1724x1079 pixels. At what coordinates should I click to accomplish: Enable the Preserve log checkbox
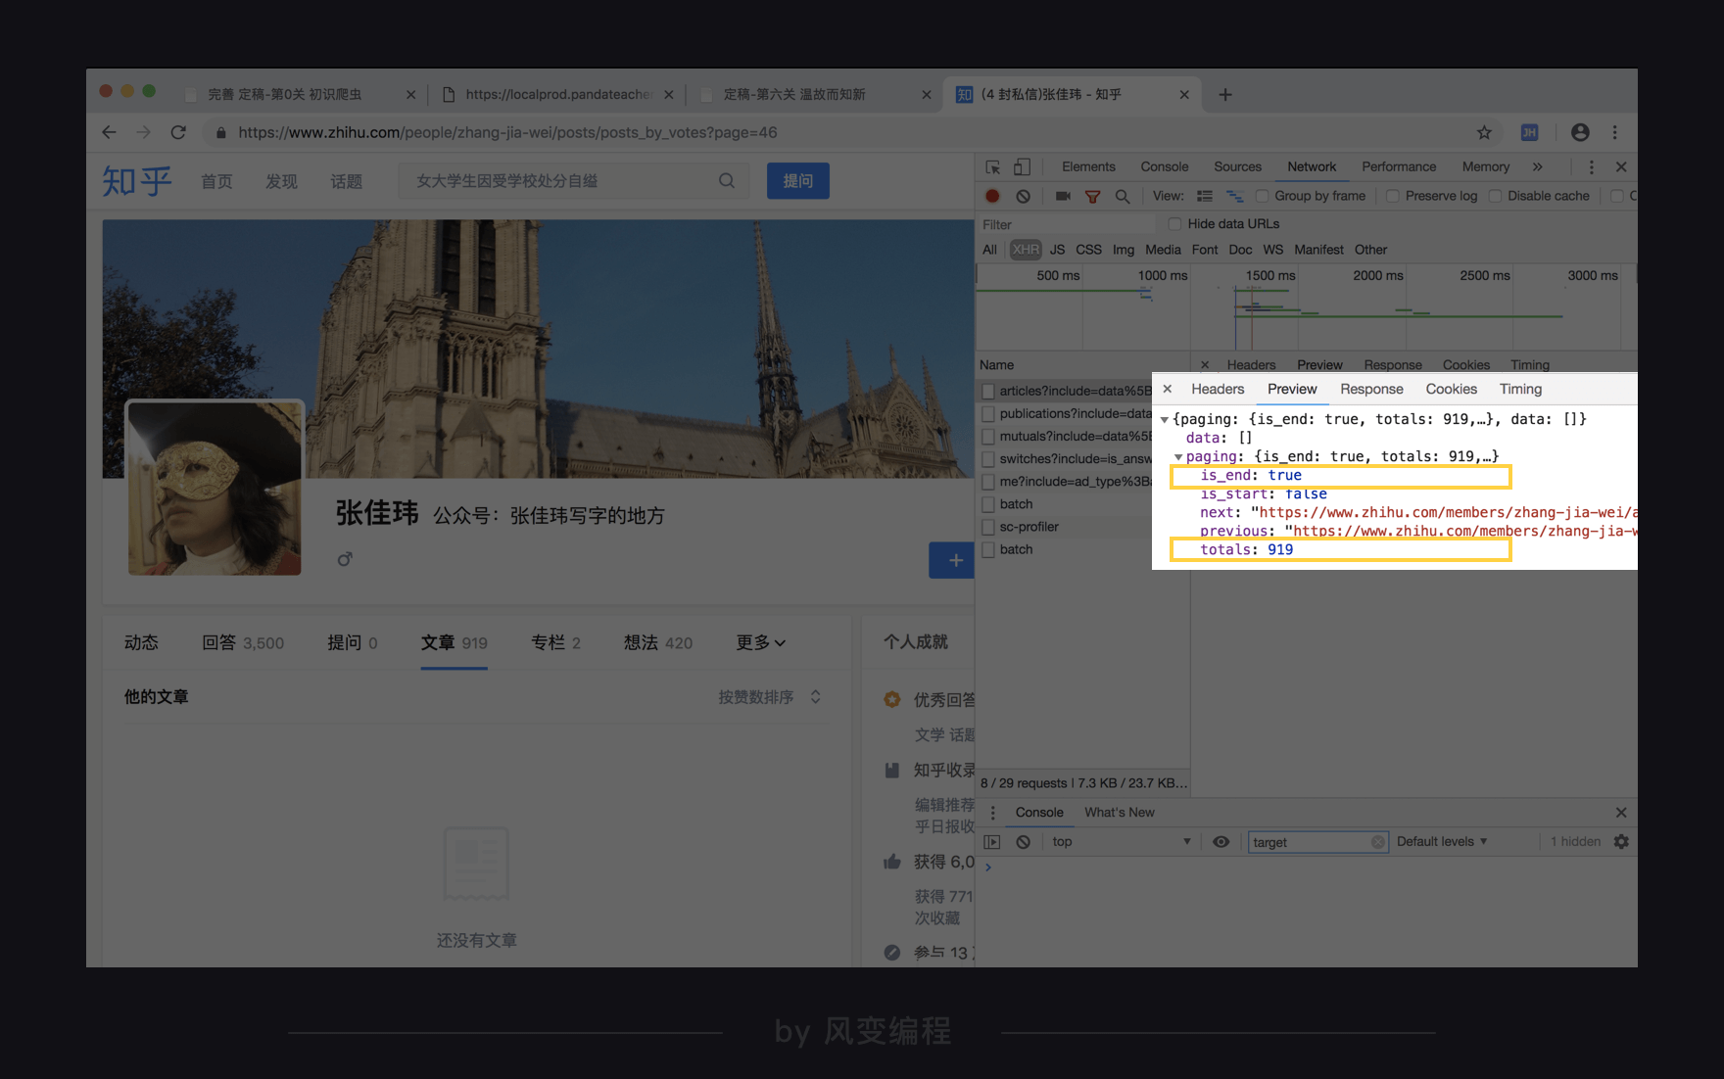1393,196
